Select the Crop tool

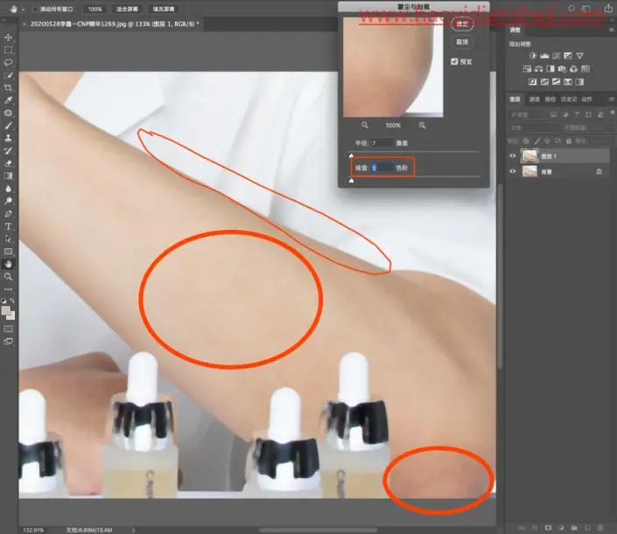point(8,87)
